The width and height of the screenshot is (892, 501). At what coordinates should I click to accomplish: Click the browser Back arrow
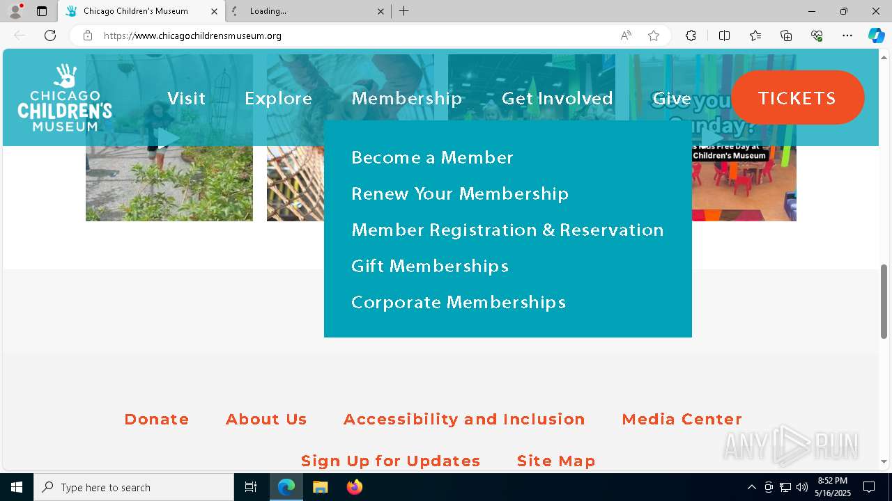(20, 35)
